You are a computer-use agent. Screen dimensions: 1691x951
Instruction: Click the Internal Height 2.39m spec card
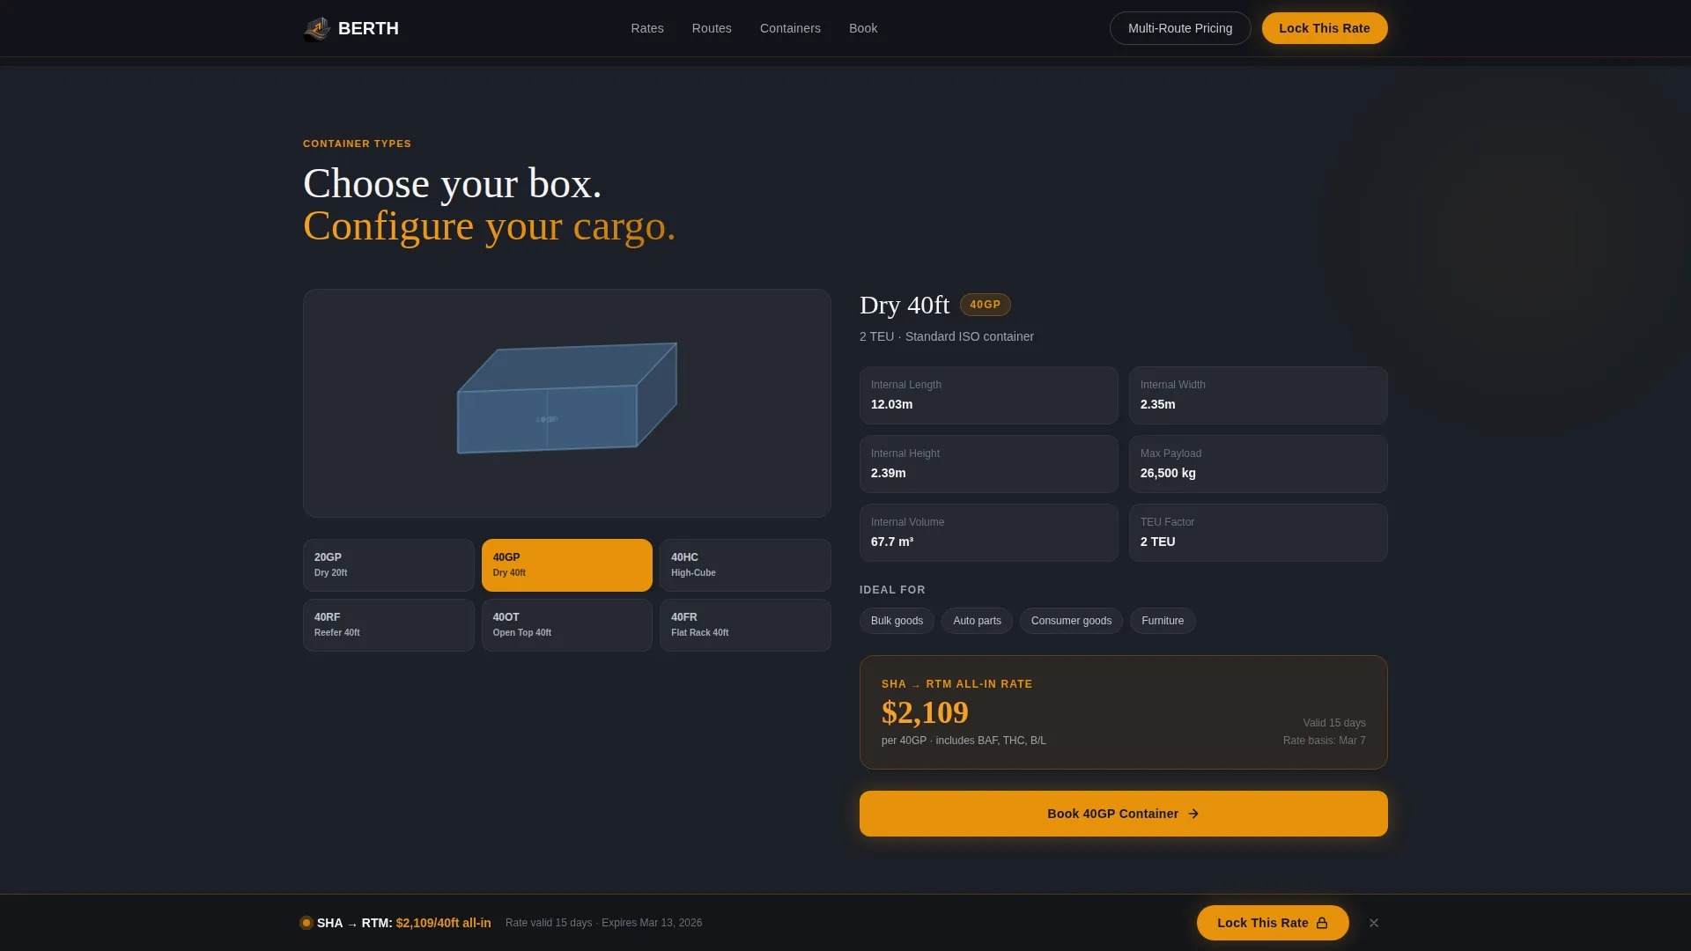tap(989, 464)
